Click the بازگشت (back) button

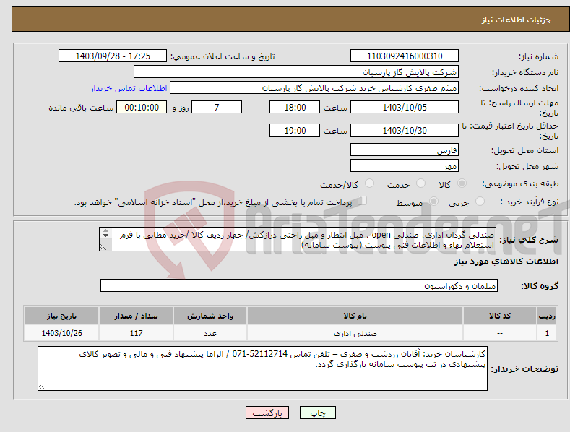pyautogui.click(x=267, y=412)
